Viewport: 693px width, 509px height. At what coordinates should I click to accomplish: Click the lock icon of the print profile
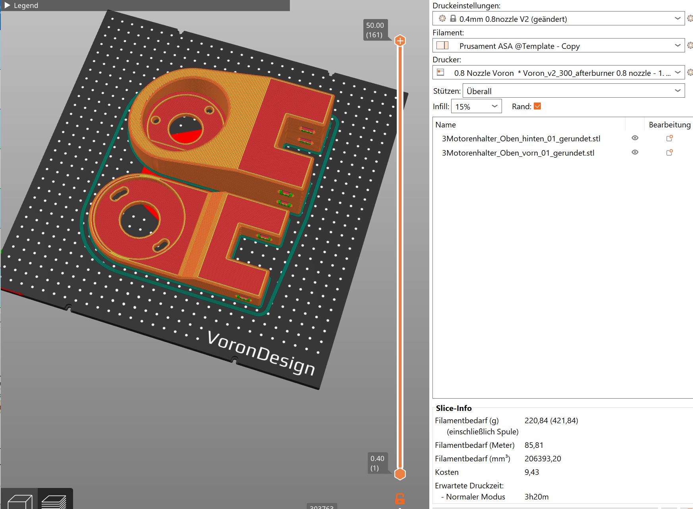pos(453,18)
